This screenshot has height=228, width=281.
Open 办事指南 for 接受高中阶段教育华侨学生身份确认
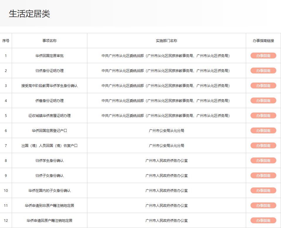(x=263, y=86)
